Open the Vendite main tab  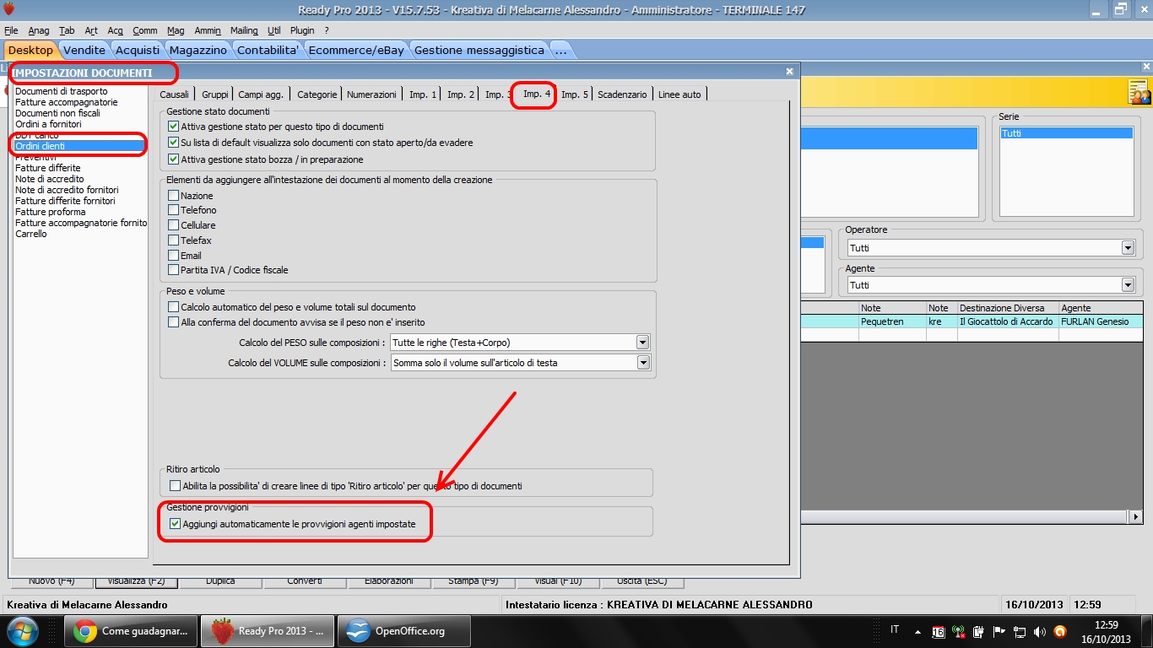[84, 50]
